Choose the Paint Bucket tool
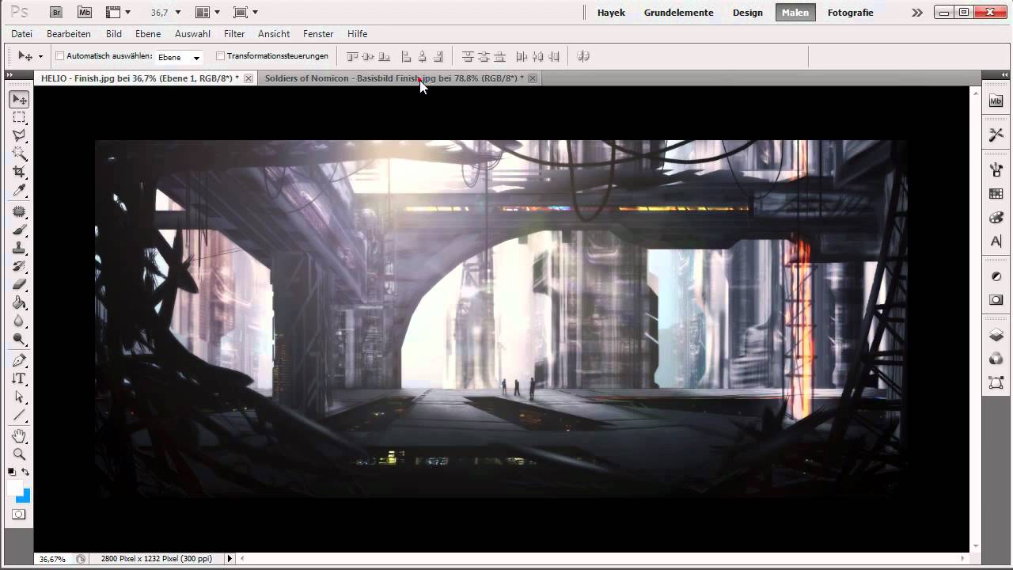Screen dimensions: 1013x570 tap(19, 303)
